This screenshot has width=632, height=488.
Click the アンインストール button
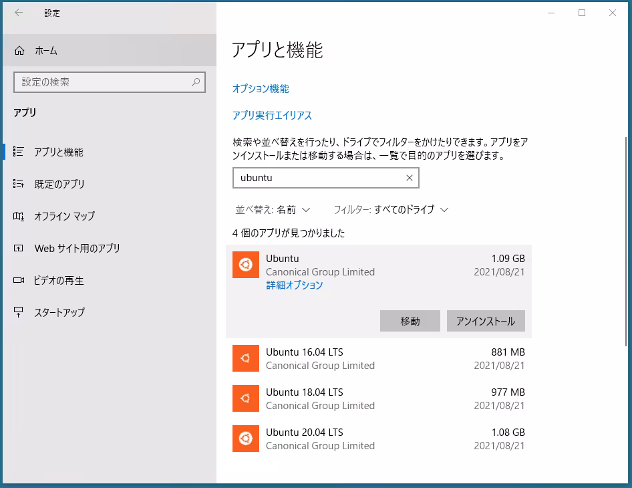[x=486, y=321]
